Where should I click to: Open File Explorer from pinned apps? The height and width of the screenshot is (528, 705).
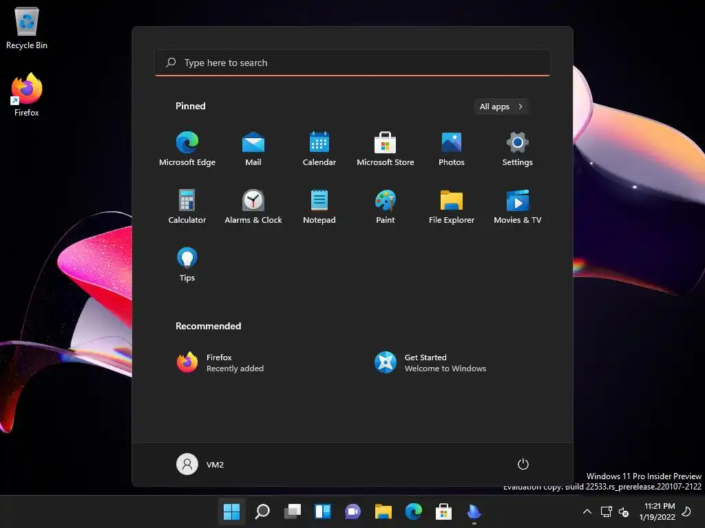coord(452,206)
